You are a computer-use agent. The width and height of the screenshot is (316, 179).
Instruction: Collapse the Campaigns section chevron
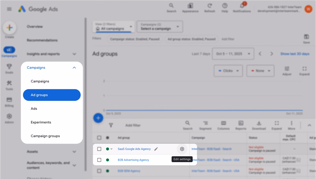(x=74, y=68)
